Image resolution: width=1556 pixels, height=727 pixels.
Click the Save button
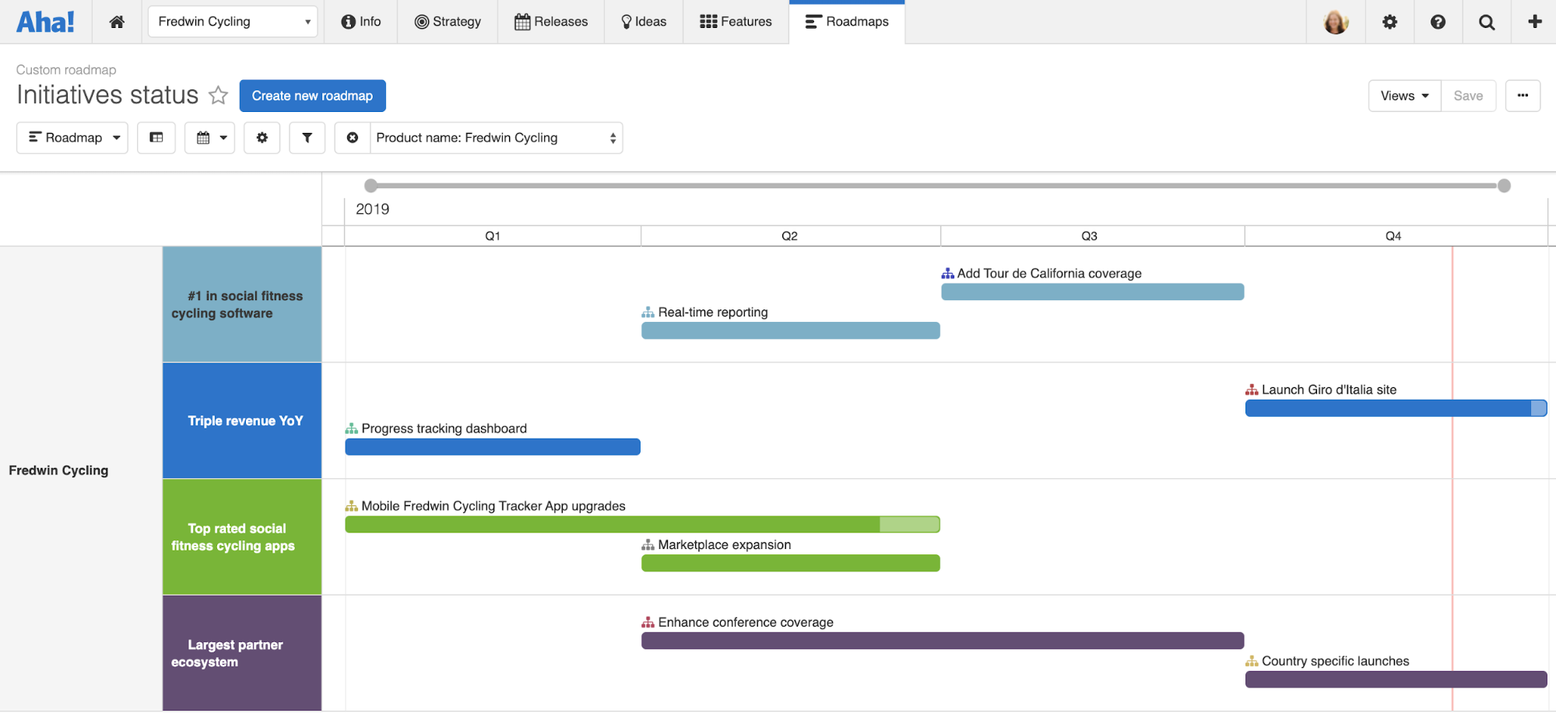coord(1468,96)
